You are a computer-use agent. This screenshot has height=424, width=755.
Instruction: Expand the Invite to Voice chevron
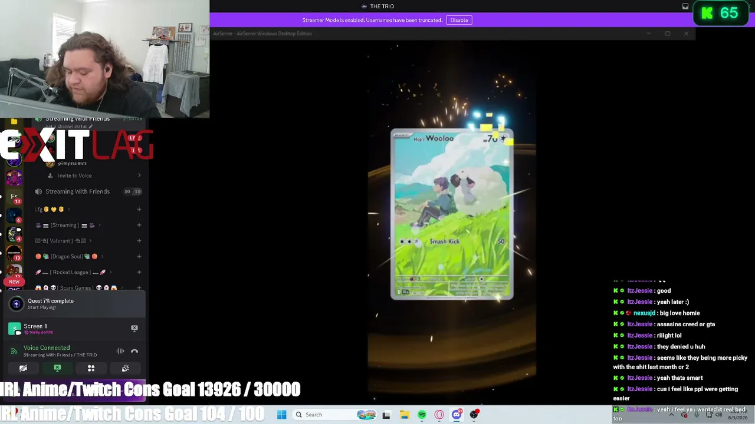point(139,175)
